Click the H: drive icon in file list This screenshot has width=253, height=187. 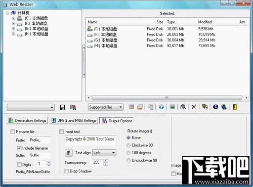pos(90,46)
